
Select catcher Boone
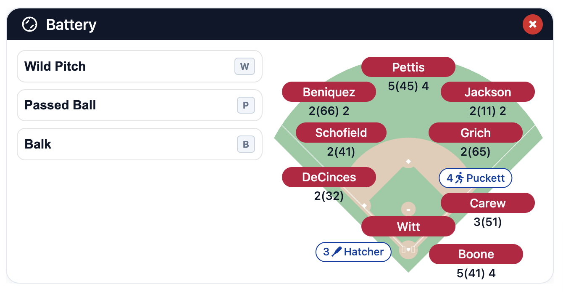coord(476,254)
